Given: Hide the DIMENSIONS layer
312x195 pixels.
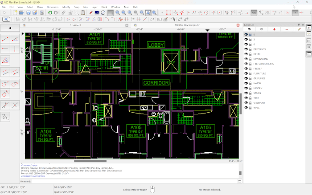Looking at the screenshot, I should [x=246, y=59].
